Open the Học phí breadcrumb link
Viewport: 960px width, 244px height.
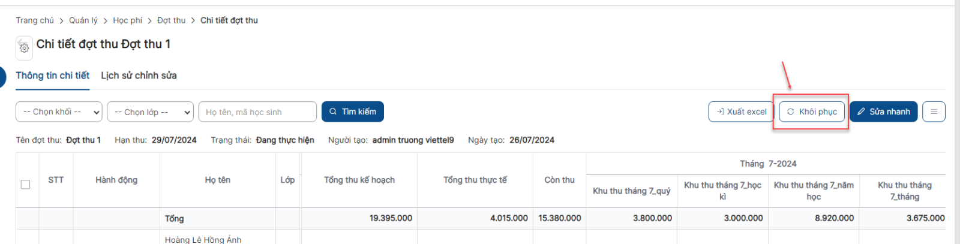click(127, 20)
